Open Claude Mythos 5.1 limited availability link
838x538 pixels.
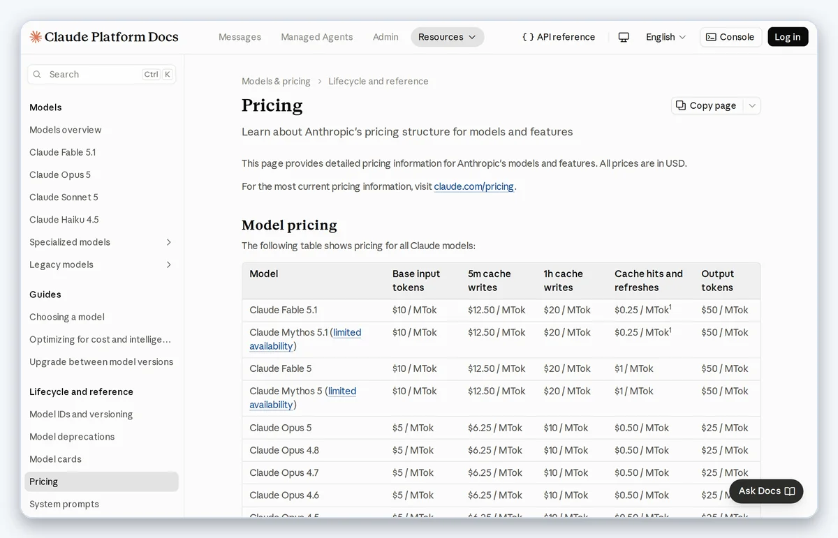tap(305, 339)
